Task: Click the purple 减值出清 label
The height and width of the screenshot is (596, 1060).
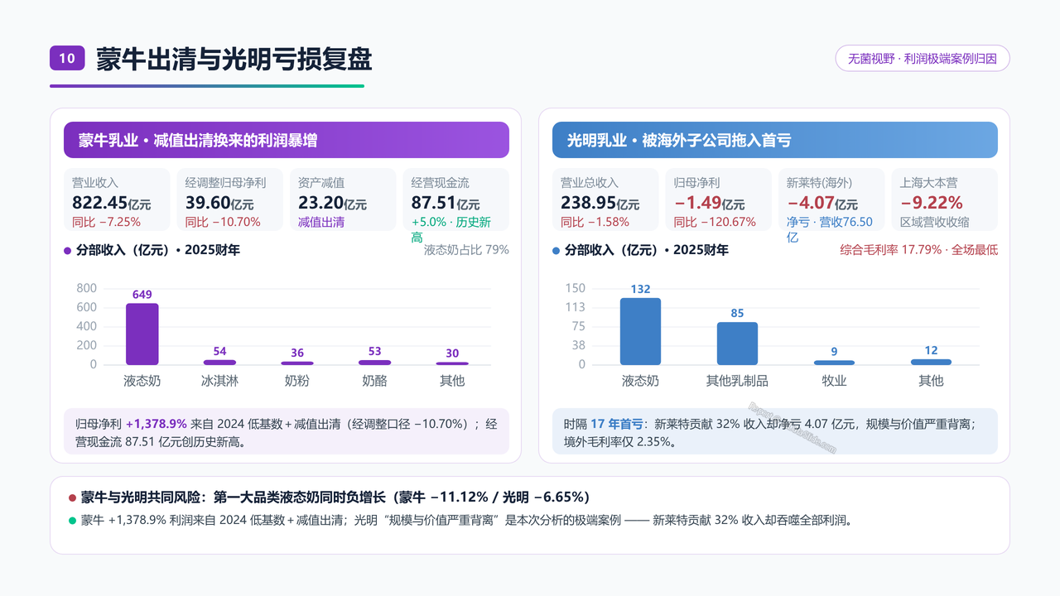Action: tap(321, 222)
